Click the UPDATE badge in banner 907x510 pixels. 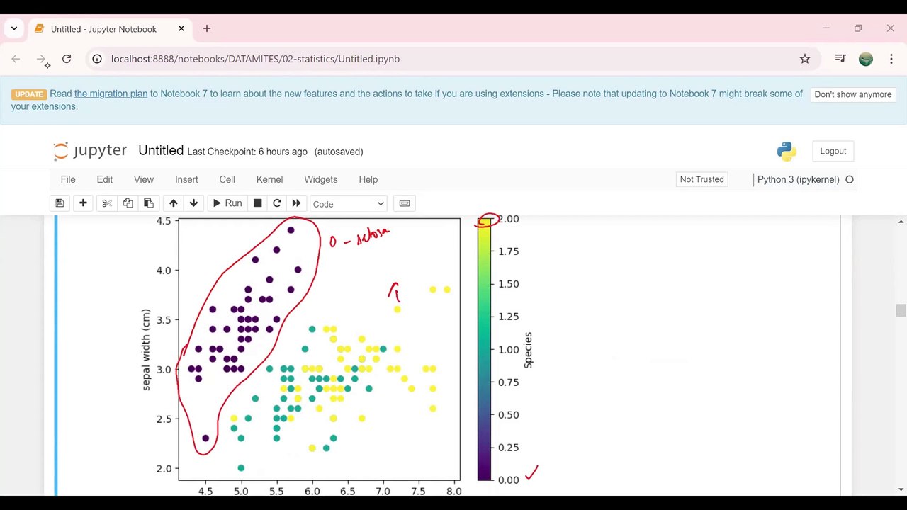[29, 94]
